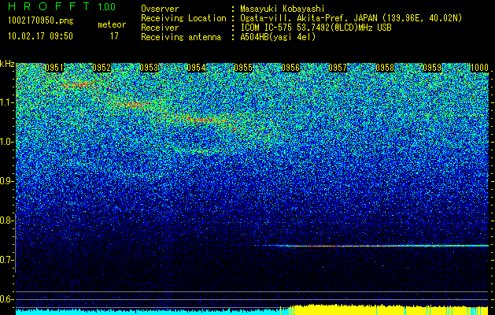495x315 pixels.
Task: Click the 0954 time marker
Action: click(x=197, y=68)
